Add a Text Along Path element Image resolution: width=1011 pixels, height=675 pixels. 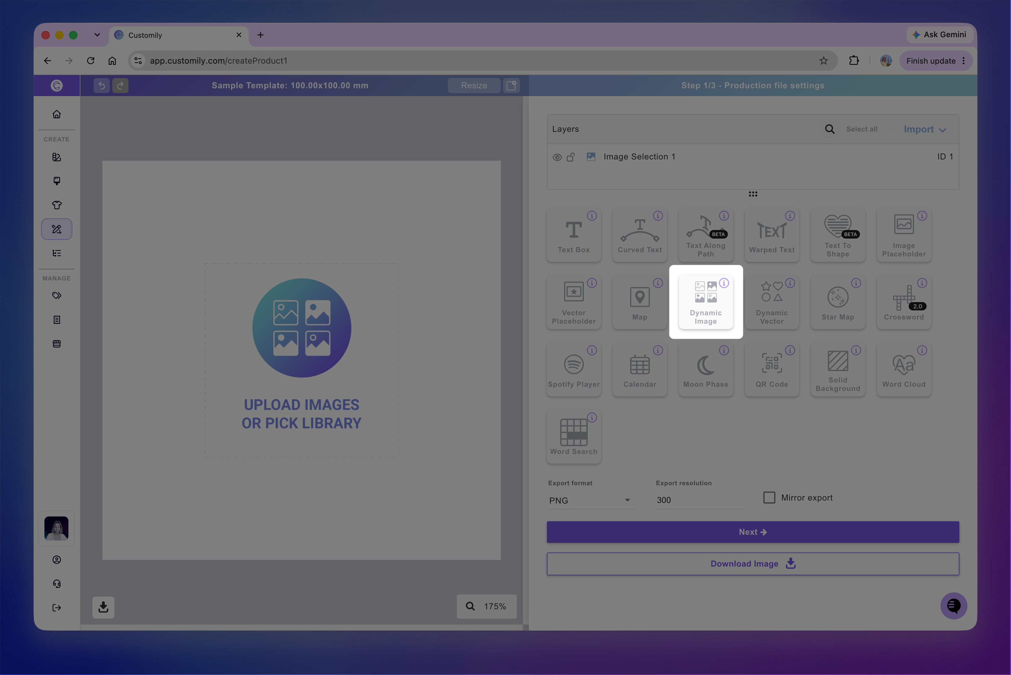point(706,235)
